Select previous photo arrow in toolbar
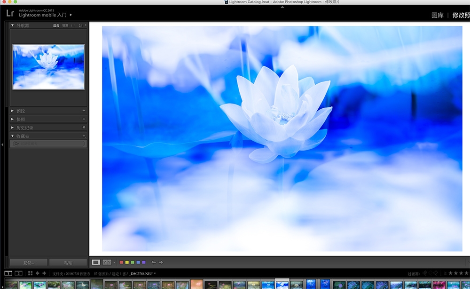 (x=153, y=262)
